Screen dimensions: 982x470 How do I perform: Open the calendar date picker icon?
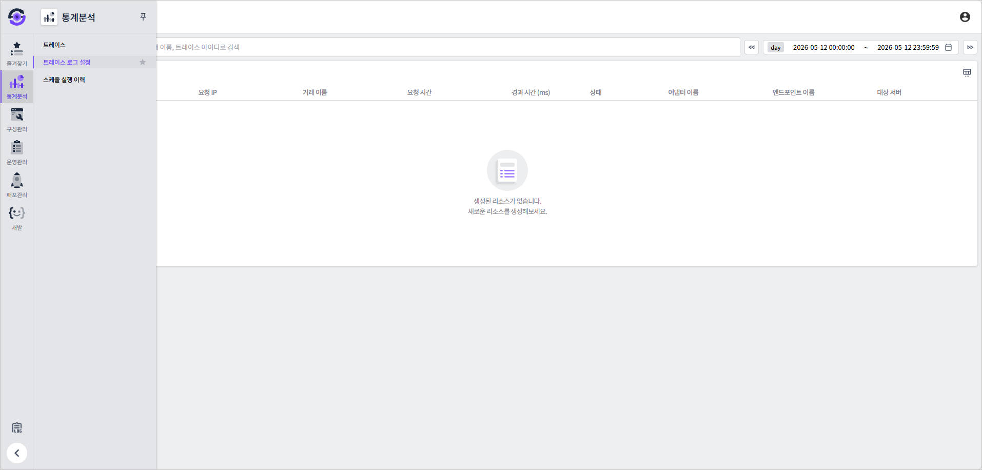(x=949, y=47)
